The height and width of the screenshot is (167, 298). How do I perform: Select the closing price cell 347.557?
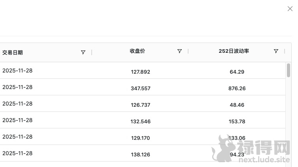140,89
